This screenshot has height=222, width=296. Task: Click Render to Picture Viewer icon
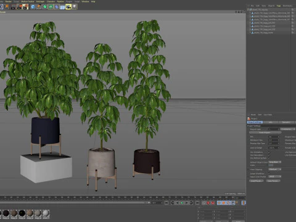[x=20, y=7]
